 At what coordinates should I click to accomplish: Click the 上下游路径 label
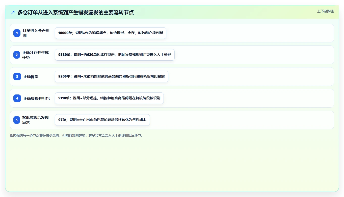coord(325,11)
